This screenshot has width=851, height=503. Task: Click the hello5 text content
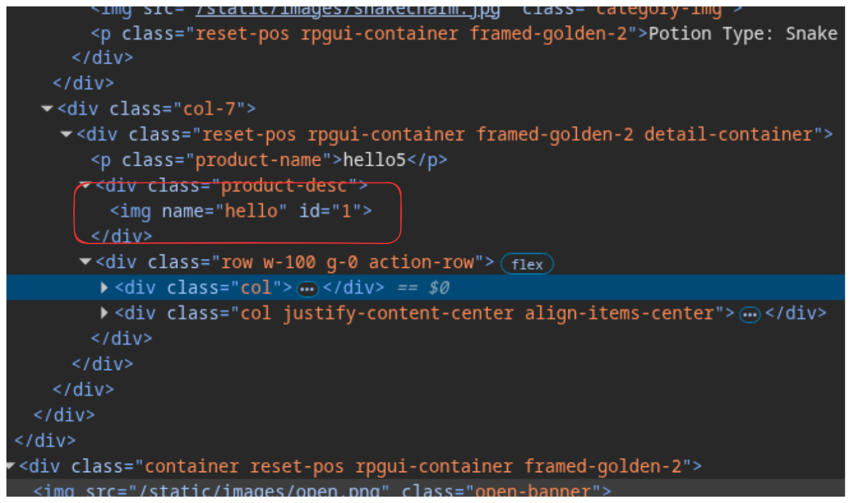374,160
